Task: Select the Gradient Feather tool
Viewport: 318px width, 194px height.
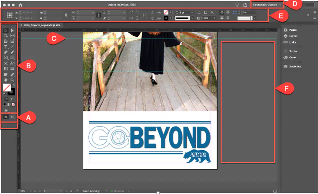Action: click(12, 69)
